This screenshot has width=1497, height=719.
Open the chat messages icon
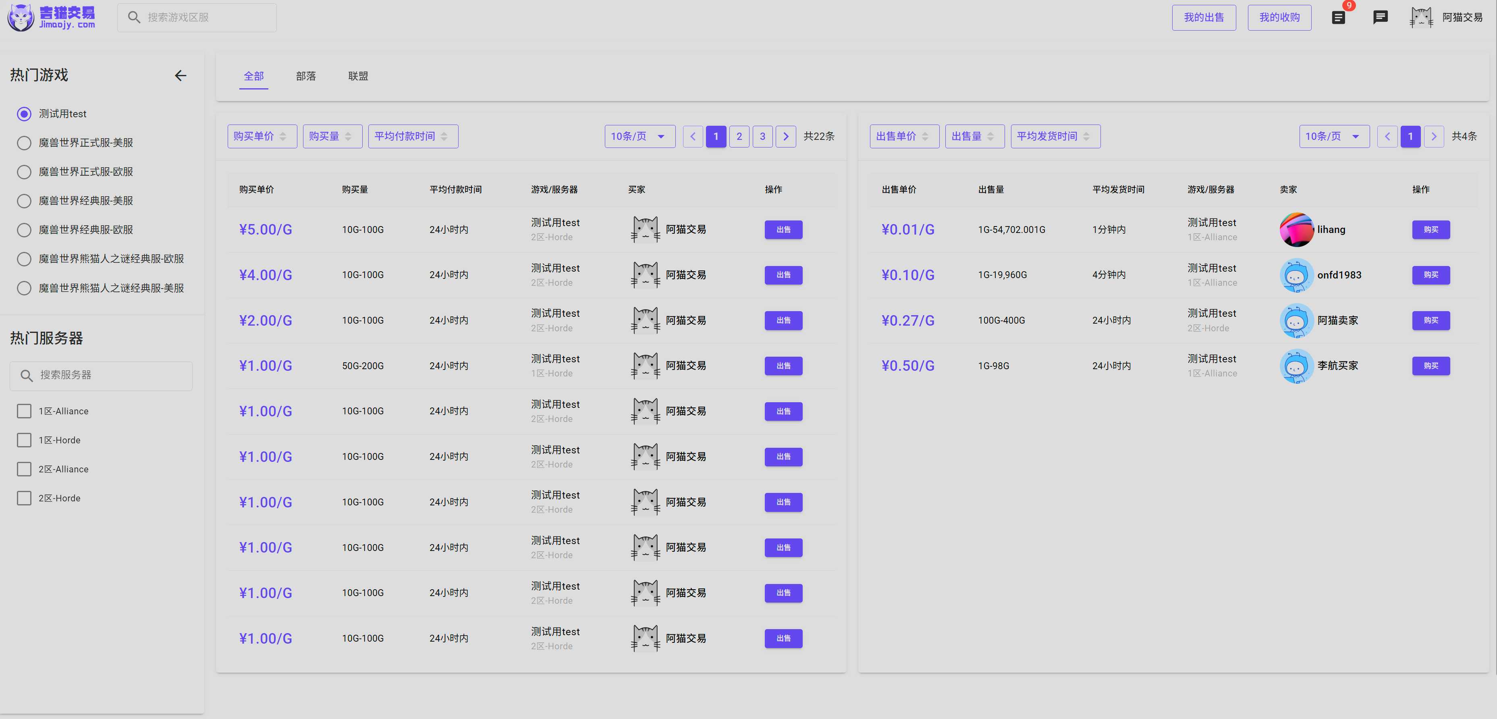pos(1380,17)
